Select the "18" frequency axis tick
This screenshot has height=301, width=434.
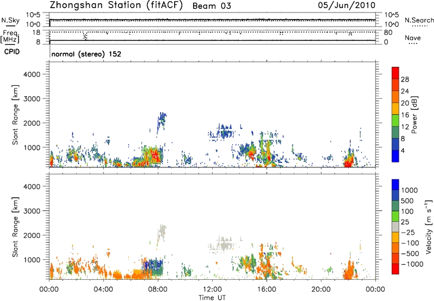point(36,33)
